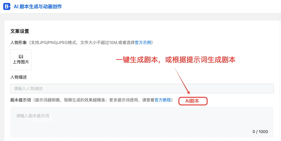Click the 文案设置 section heading
Viewport: 281px width, 141px height.
tap(20, 31)
